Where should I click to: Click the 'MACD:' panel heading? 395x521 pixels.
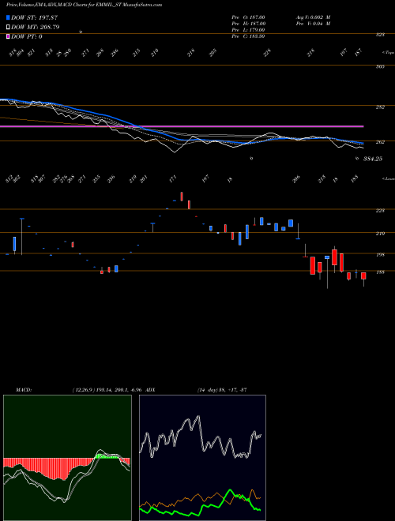click(x=24, y=390)
